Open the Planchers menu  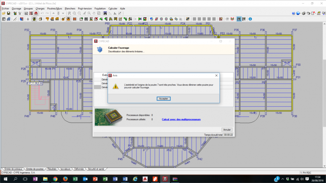[70, 8]
